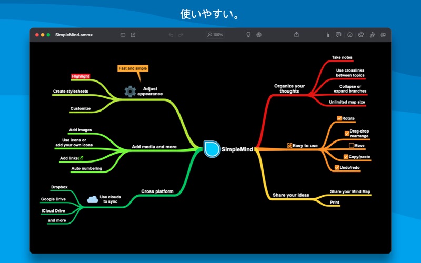Select the central SimpleMind topic text
421x263 pixels.
(x=237, y=149)
